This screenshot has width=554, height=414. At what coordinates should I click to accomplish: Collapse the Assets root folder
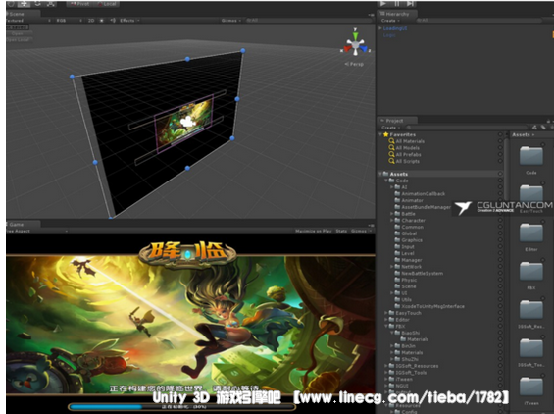point(380,174)
